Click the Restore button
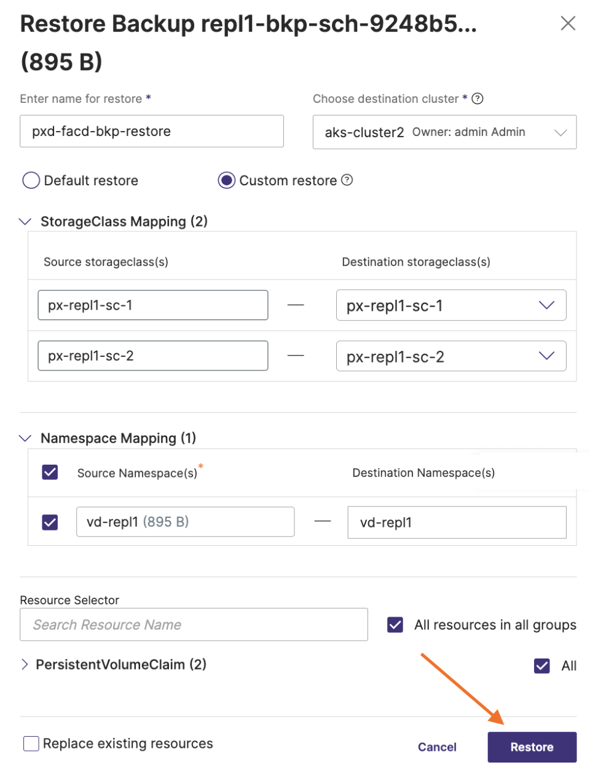The height and width of the screenshot is (773, 590). tap(532, 747)
